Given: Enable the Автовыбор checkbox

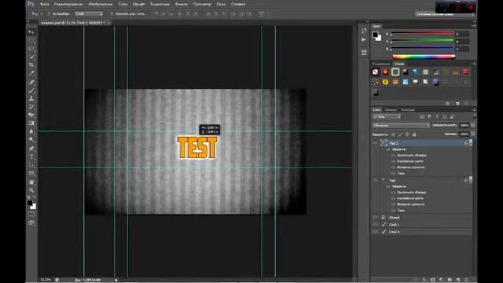Looking at the screenshot, I should click(49, 14).
